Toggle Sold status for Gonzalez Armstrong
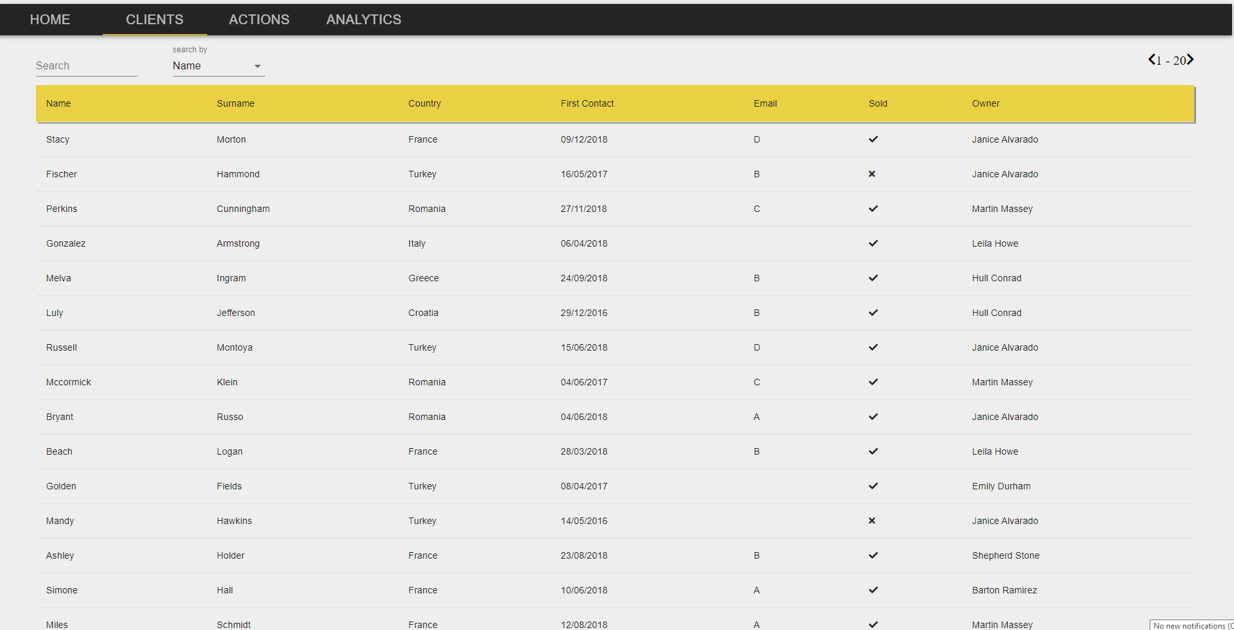 pos(872,243)
